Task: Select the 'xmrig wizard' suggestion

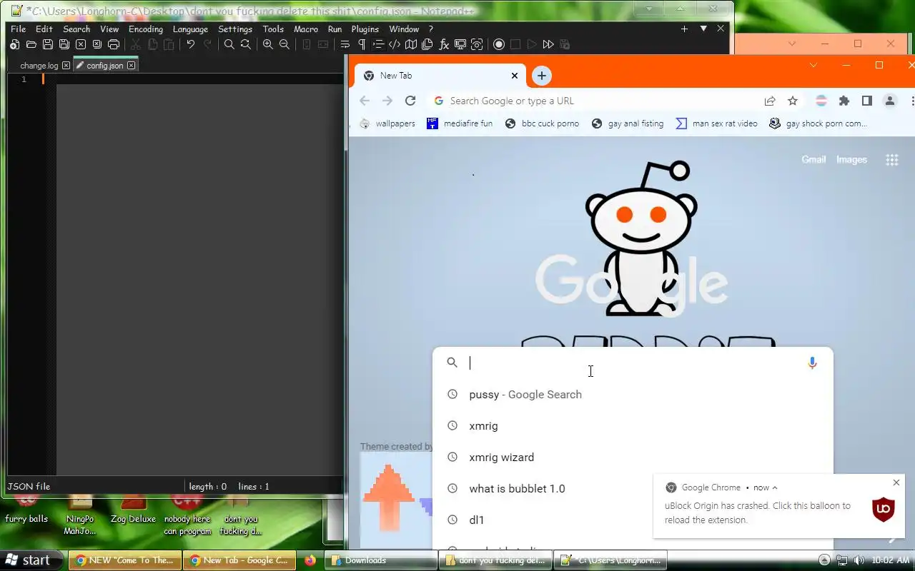Action: point(633,458)
